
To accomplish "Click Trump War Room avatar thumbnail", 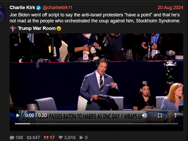I will (13, 28).
